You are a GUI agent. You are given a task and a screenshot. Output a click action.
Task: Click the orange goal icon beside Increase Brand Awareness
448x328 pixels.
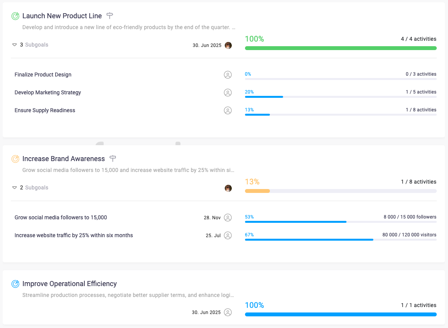(15, 159)
